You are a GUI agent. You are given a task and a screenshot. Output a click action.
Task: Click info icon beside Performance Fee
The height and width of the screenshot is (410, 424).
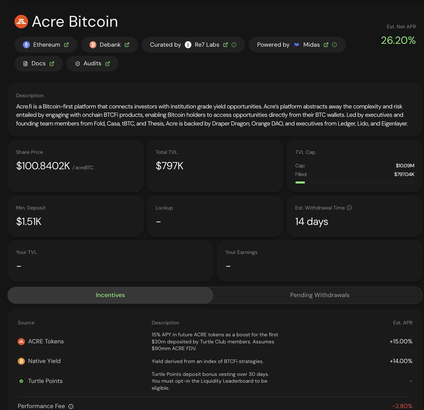click(x=71, y=406)
